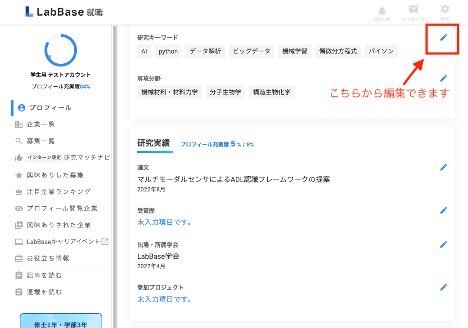Open 注目企業ランキング page
Screen dimensions: 468x328
58,191
